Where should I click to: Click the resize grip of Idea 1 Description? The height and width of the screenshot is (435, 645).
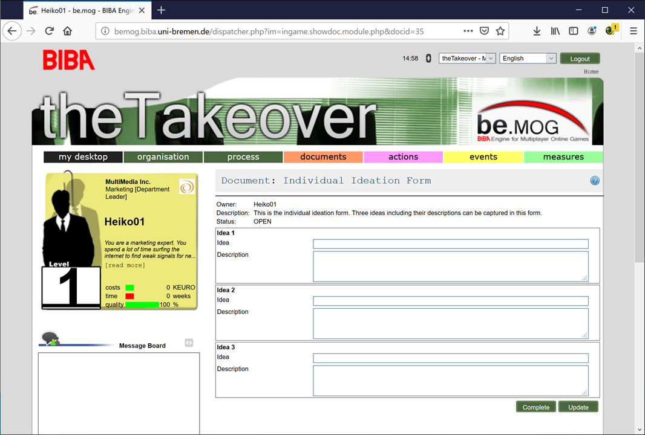pyautogui.click(x=584, y=278)
